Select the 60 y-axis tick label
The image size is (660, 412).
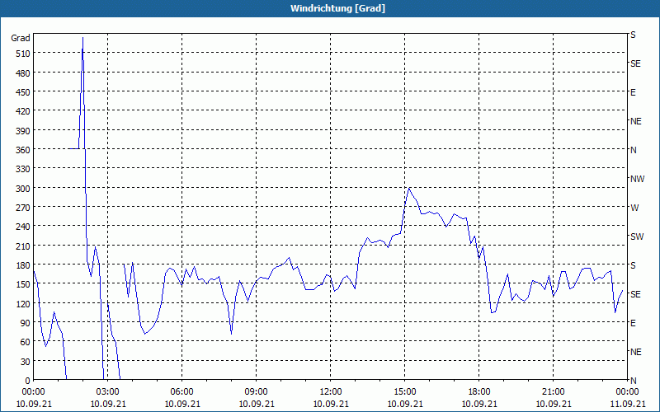tap(26, 342)
